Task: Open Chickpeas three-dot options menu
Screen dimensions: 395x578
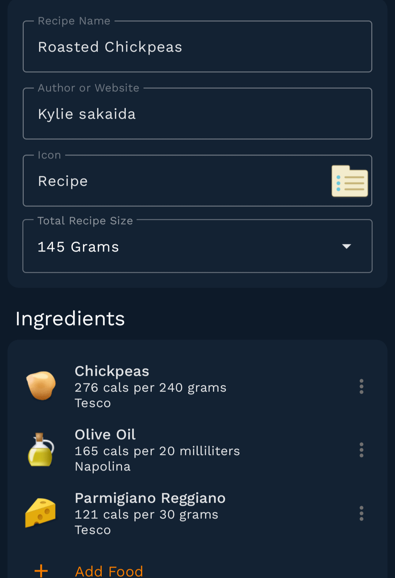Action: (361, 387)
